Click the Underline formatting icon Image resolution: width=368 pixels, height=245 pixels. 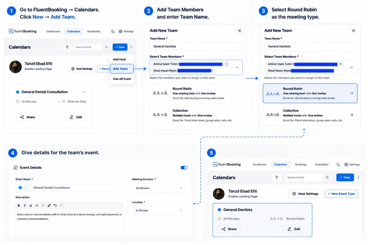pos(31,206)
